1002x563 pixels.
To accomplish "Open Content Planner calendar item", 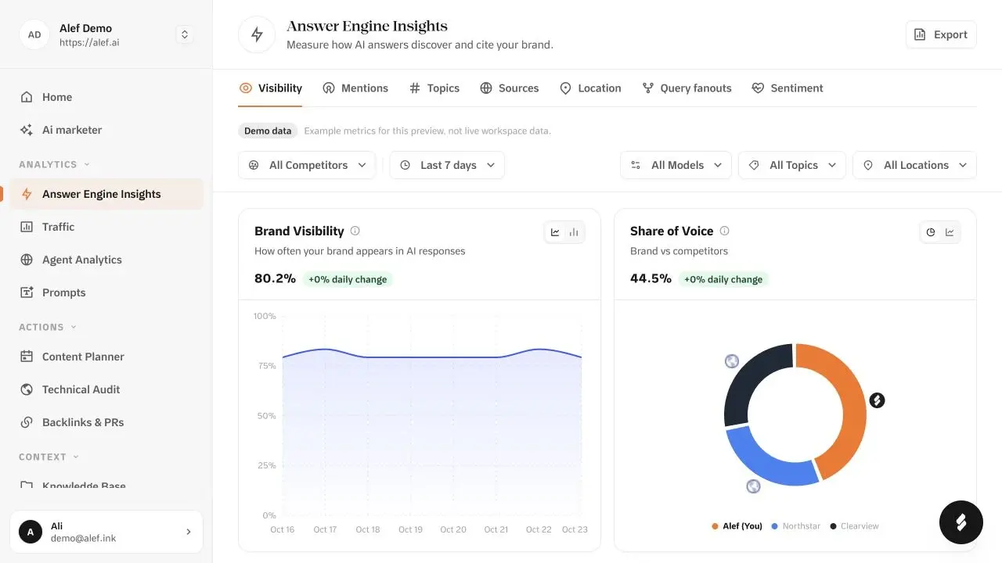I will pyautogui.click(x=106, y=357).
